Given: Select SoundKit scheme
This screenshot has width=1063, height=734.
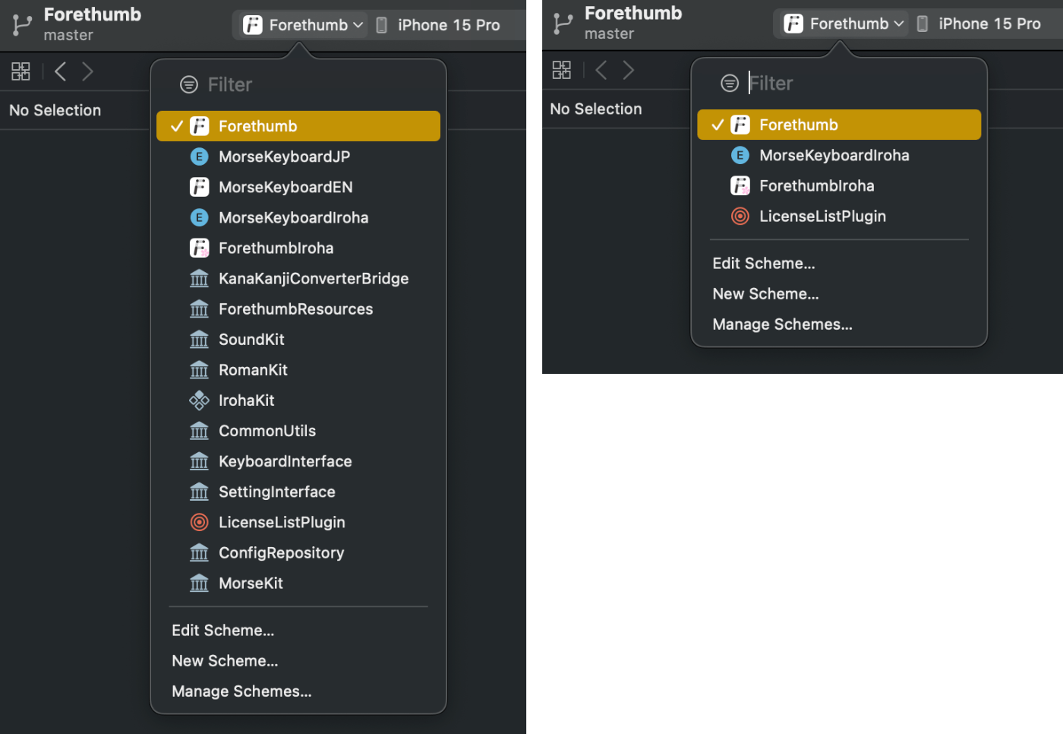Looking at the screenshot, I should point(298,340).
